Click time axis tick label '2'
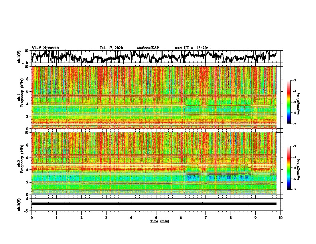The height and width of the screenshot is (244, 316). click(81, 218)
